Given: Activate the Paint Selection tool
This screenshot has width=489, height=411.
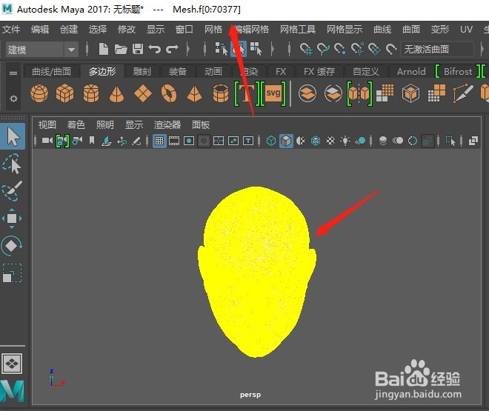Looking at the screenshot, I should pyautogui.click(x=12, y=191).
